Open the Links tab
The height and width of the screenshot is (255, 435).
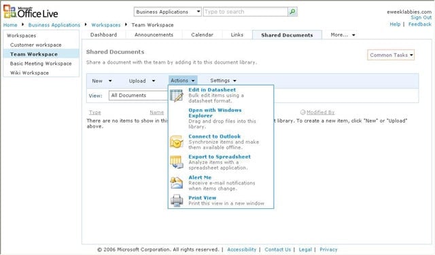pyautogui.click(x=237, y=35)
